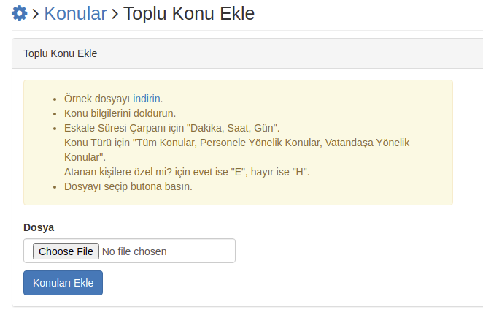Select the large Toplu Konu Ekle page heading
Image resolution: width=483 pixels, height=326 pixels.
[189, 14]
